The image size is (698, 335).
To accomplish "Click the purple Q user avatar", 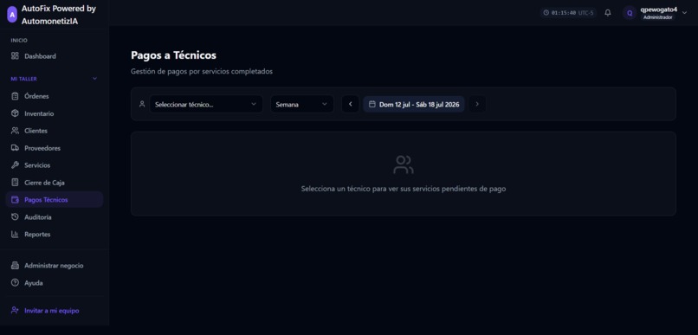I will click(x=630, y=13).
